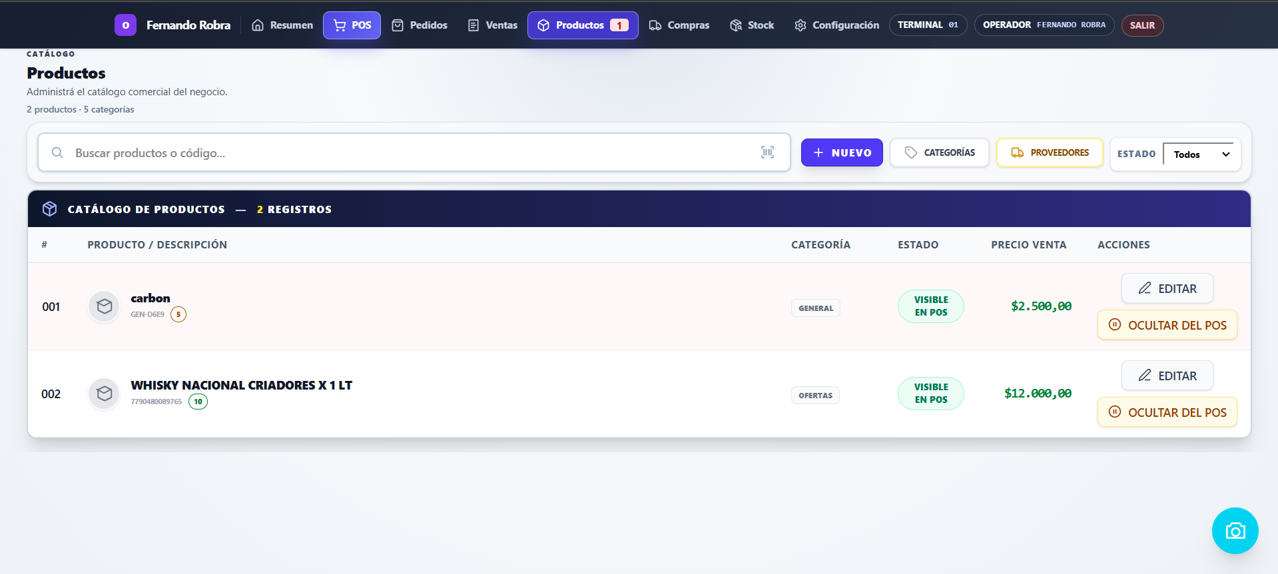Image resolution: width=1278 pixels, height=574 pixels.
Task: Click the $12.000,00 price
Action: tap(1038, 394)
